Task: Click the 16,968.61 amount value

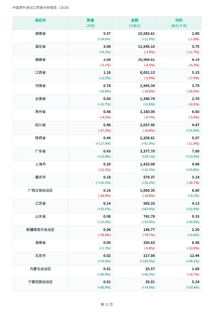Action: tap(146, 59)
